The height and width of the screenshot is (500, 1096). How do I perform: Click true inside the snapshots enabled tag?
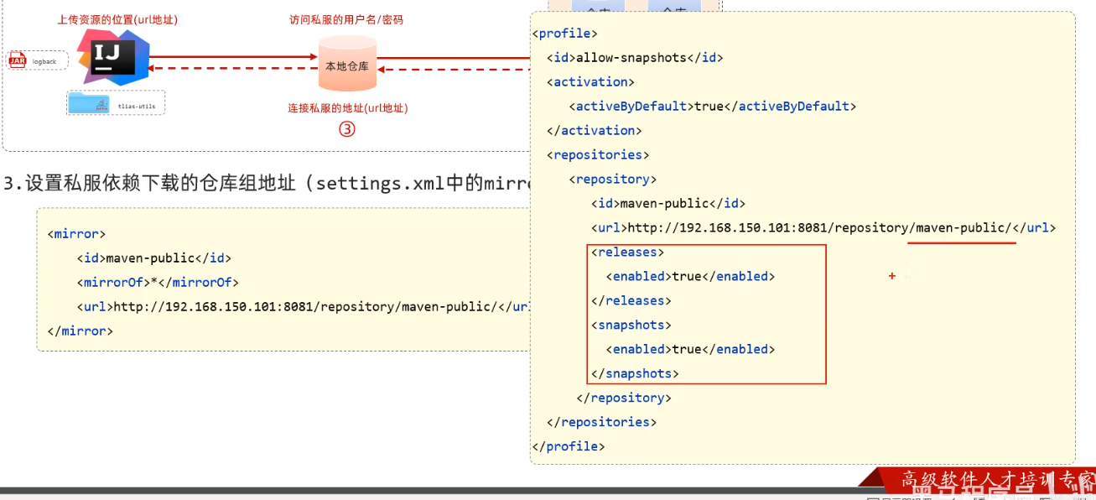pyautogui.click(x=687, y=349)
